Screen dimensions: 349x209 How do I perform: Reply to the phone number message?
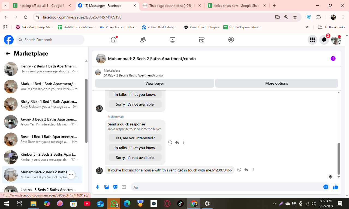tap(246, 170)
